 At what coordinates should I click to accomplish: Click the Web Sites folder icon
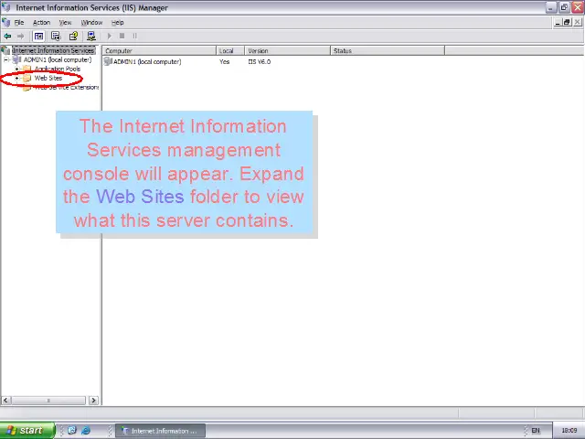[27, 78]
